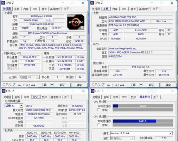Switch to the 处理器 tab in the SPD window

click(7, 97)
